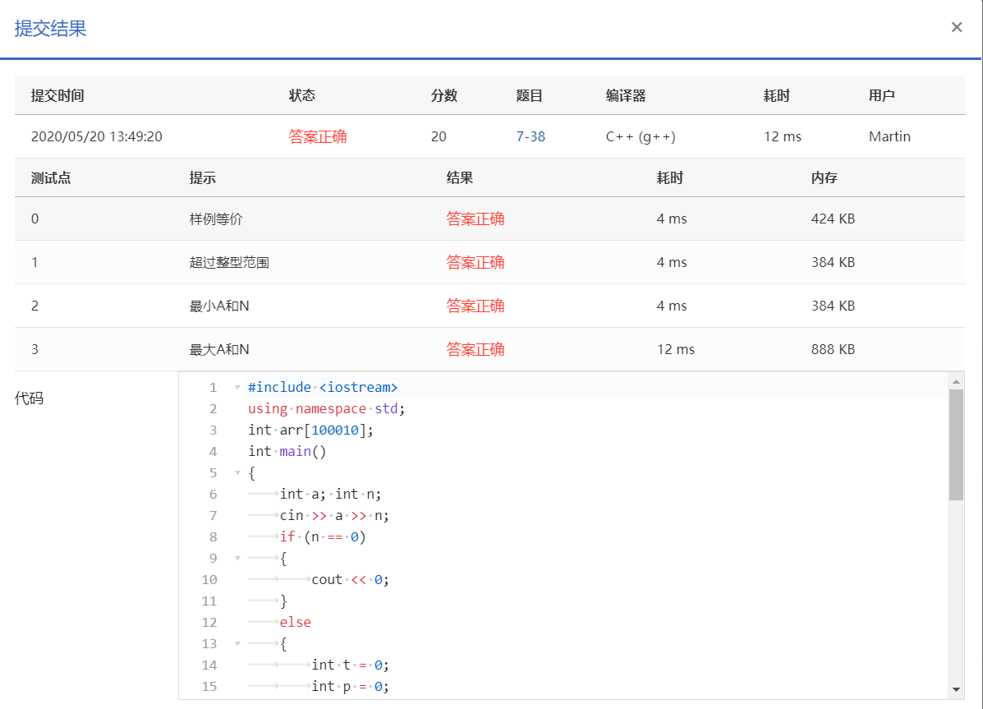Click code line using namespace std;
Viewport: 983px width, 709px height.
(x=327, y=408)
